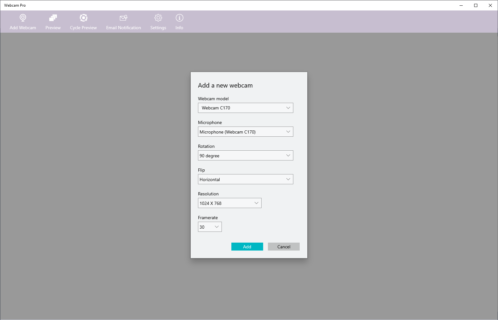Open Email Notification setup

click(123, 21)
